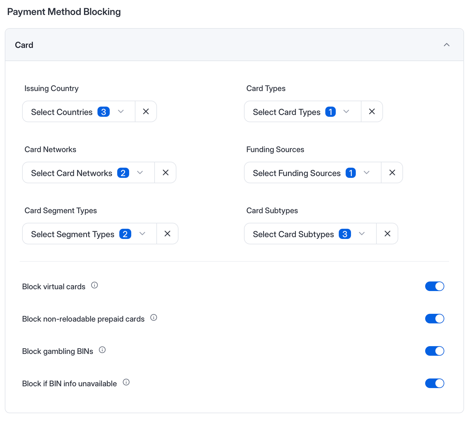Click the Block if BIN info unavailable label

[69, 384]
